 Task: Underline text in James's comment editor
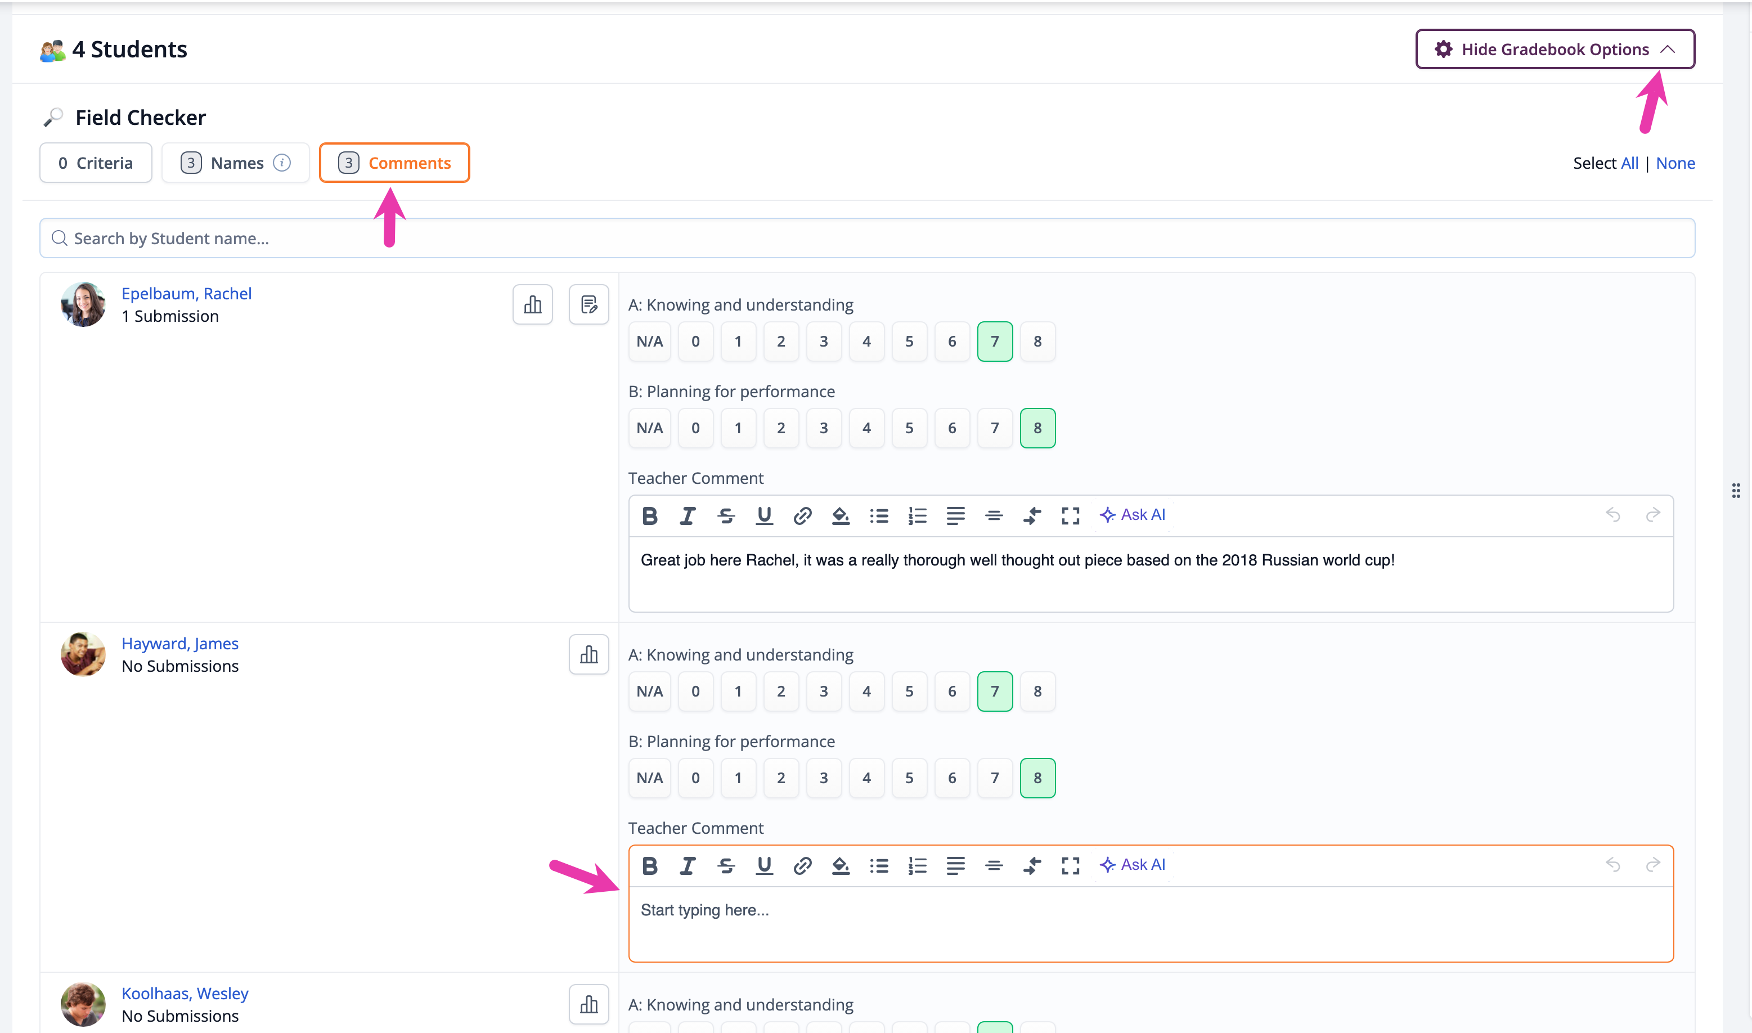(x=764, y=866)
